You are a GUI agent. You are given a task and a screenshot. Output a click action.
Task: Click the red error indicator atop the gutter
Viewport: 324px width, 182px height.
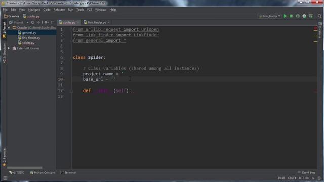pyautogui.click(x=315, y=28)
